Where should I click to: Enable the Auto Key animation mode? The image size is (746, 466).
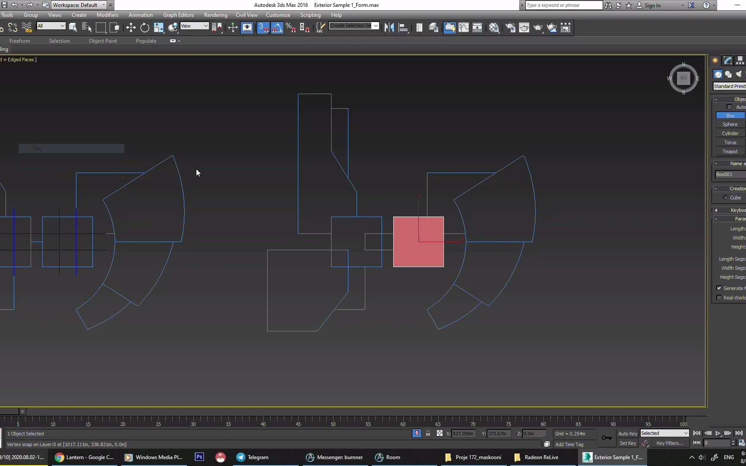click(x=627, y=433)
